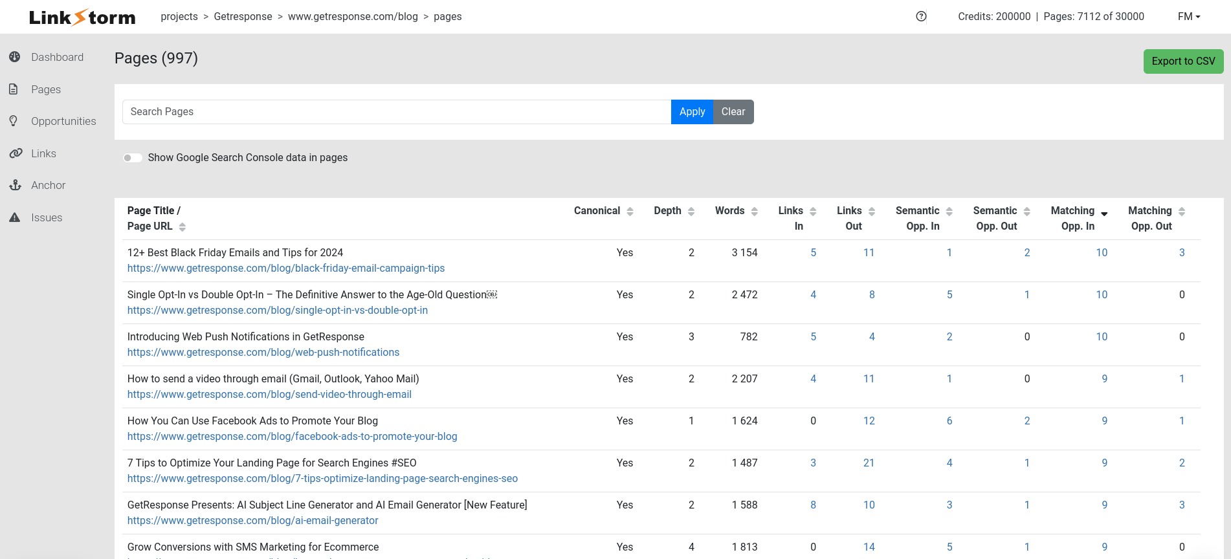The image size is (1231, 559).
Task: Click the Dashboard palette icon in sidebar
Action: (15, 57)
